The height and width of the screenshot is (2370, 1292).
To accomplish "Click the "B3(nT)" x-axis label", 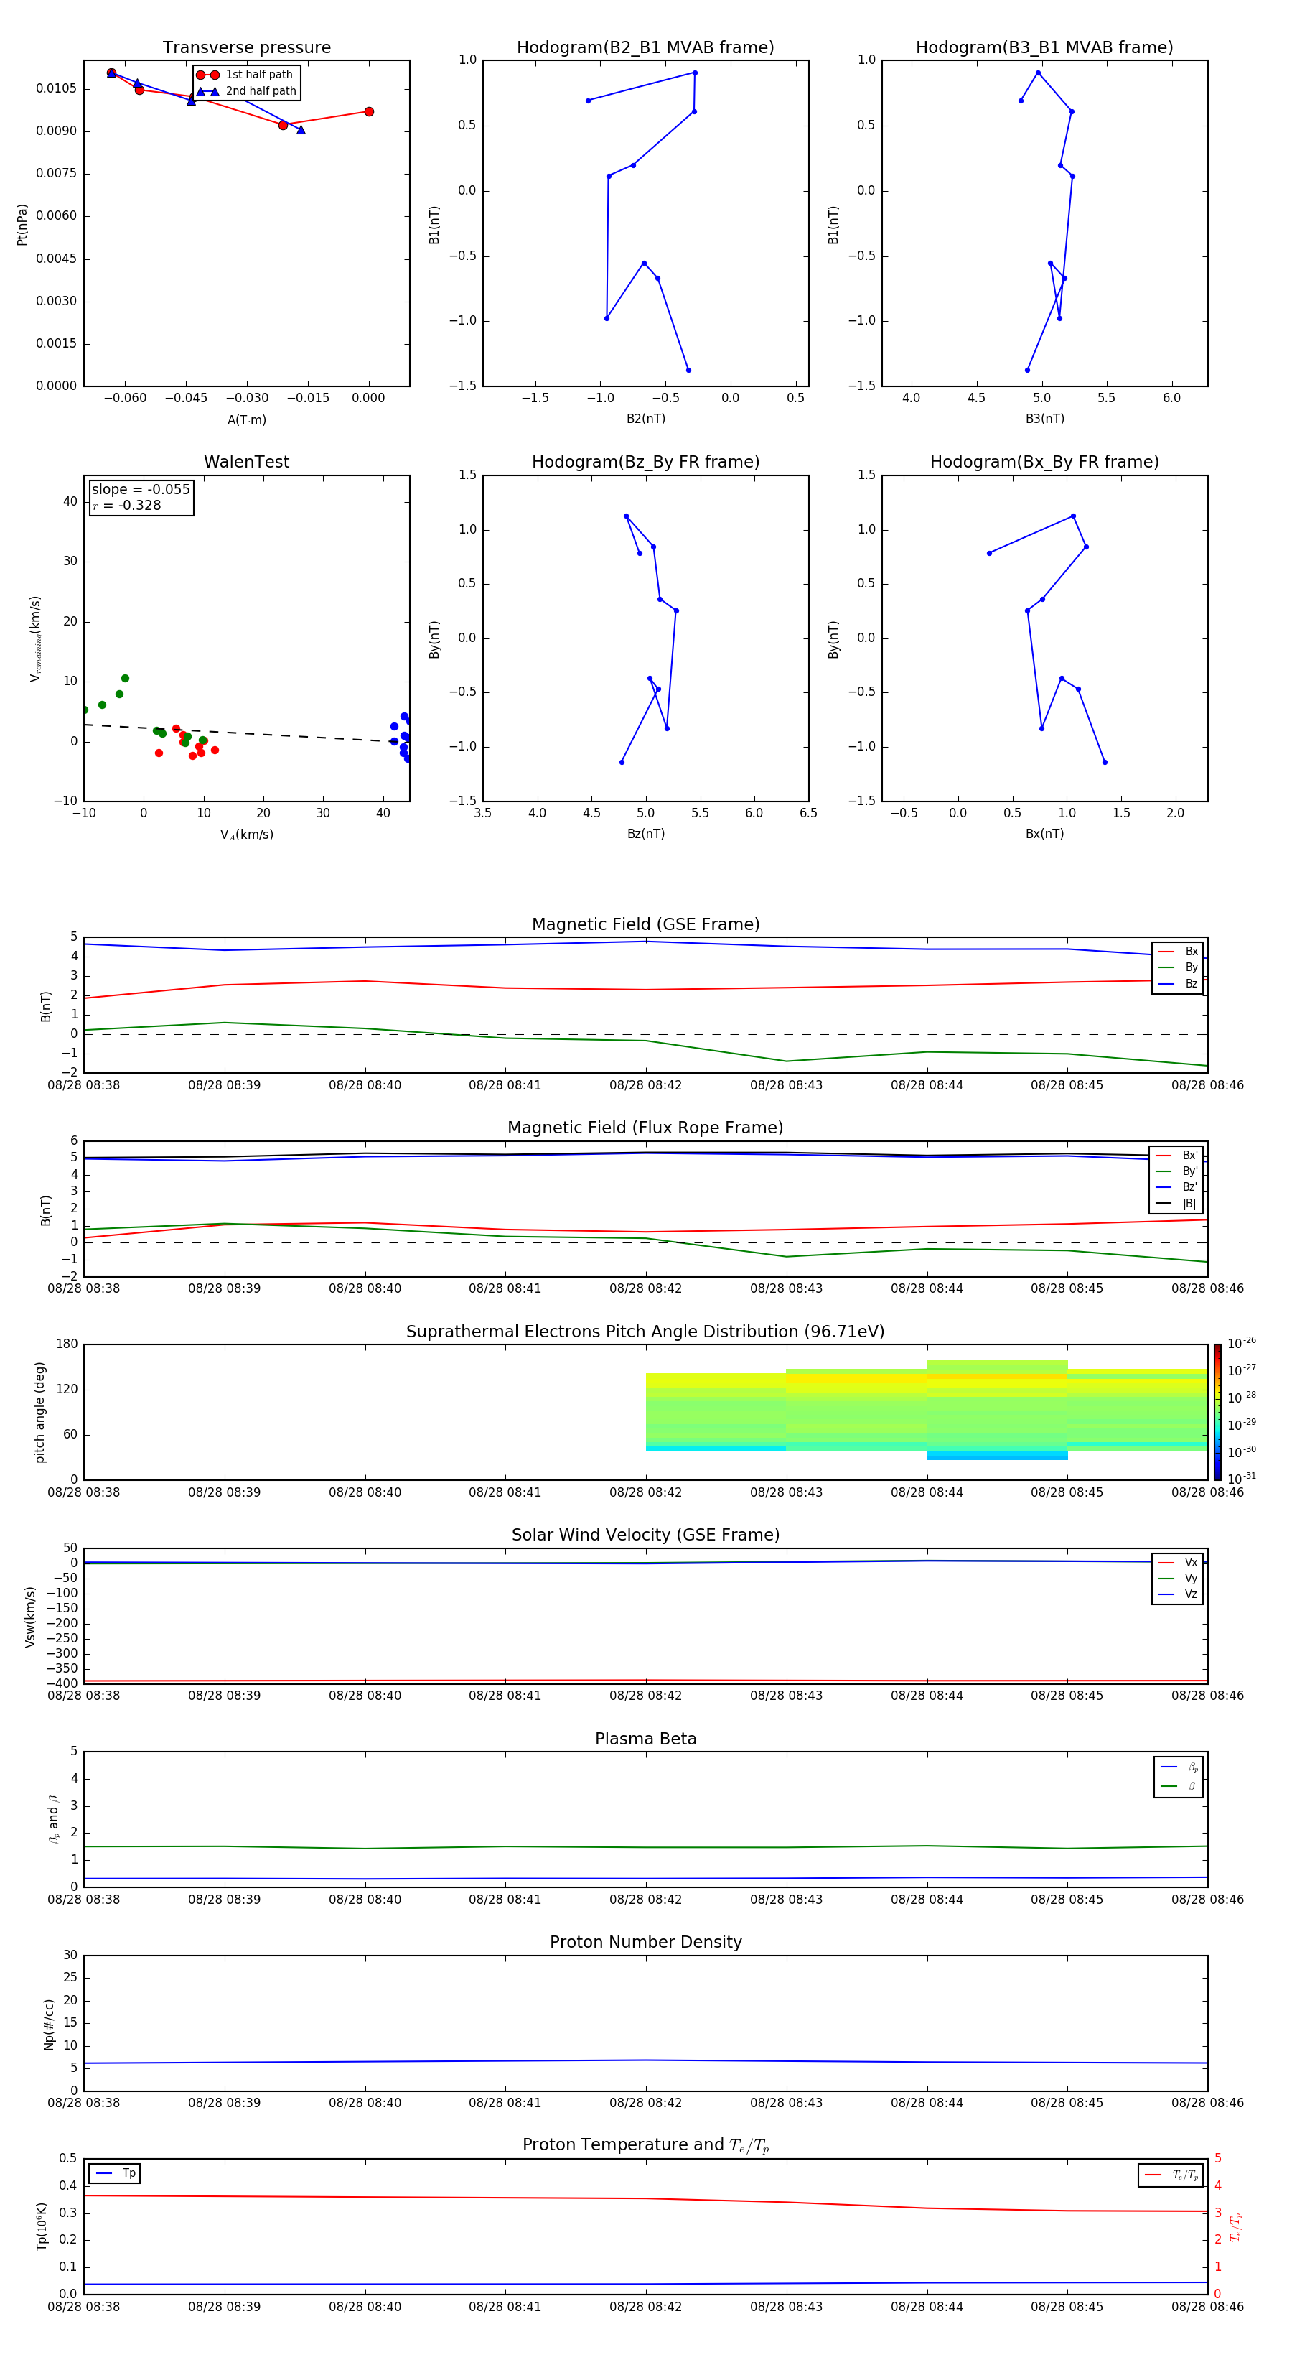I will pos(1044,419).
